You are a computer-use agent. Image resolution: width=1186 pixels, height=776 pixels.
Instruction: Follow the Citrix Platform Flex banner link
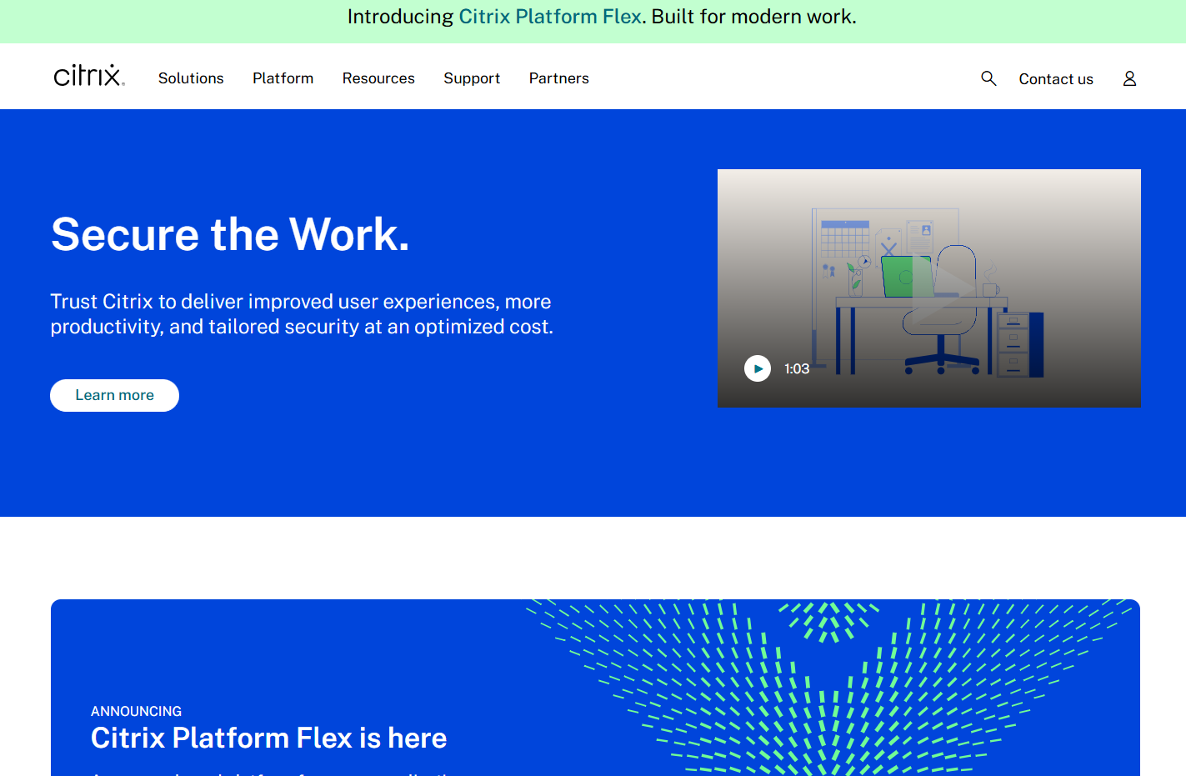pyautogui.click(x=550, y=17)
